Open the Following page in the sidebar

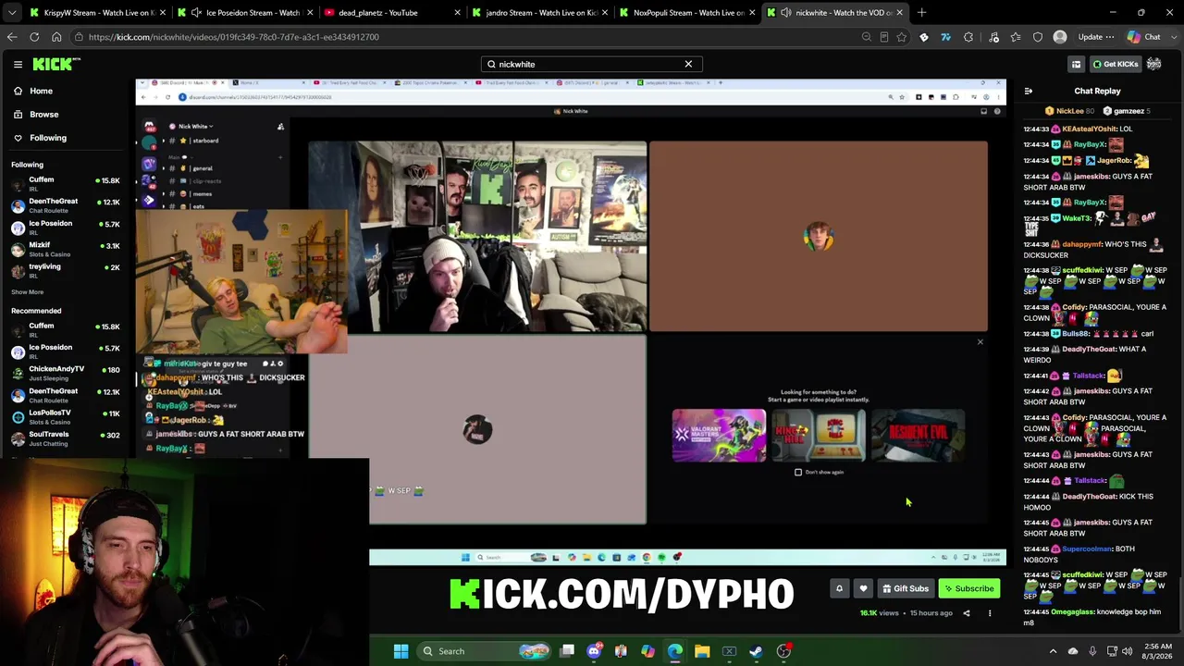pyautogui.click(x=47, y=138)
